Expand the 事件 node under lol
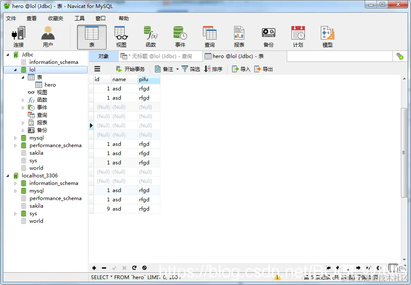Screen dimensions: 411x285 pos(23,108)
